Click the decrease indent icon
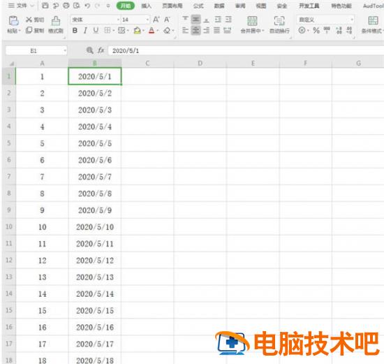This screenshot has height=364, width=384. 218,20
